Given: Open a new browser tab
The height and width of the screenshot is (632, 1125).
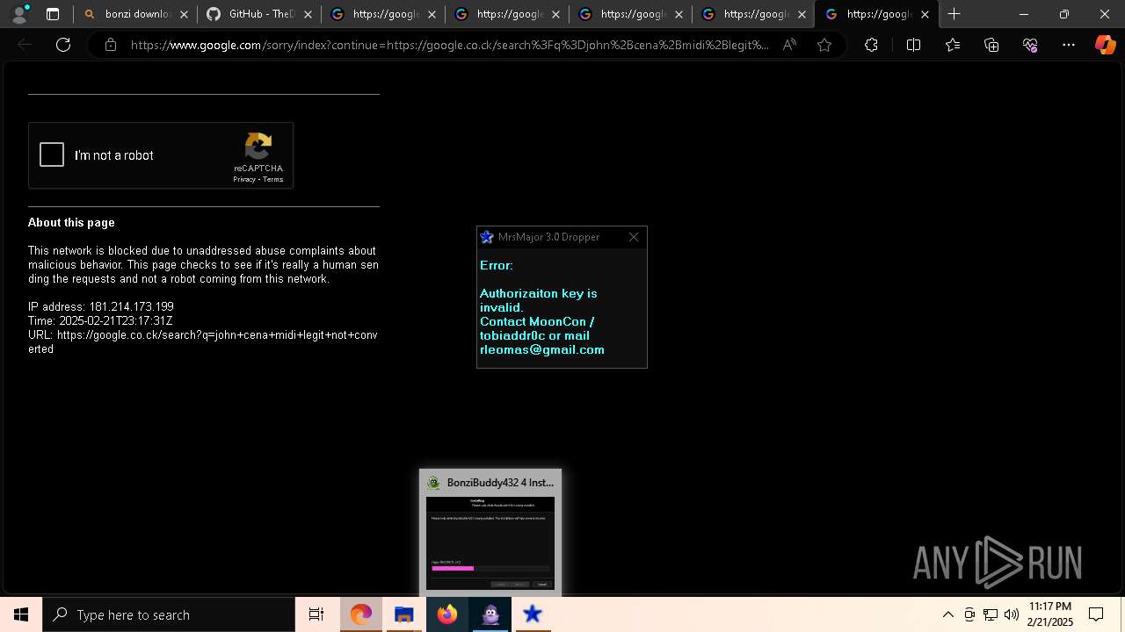Looking at the screenshot, I should [x=954, y=14].
